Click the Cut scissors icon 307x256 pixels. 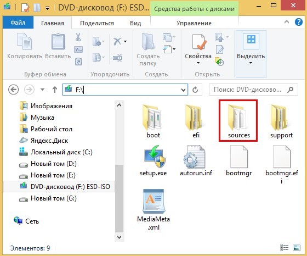[78, 37]
